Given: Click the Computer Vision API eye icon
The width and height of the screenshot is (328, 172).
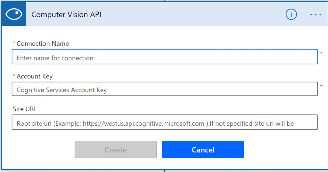Looking at the screenshot, I should pyautogui.click(x=14, y=14).
